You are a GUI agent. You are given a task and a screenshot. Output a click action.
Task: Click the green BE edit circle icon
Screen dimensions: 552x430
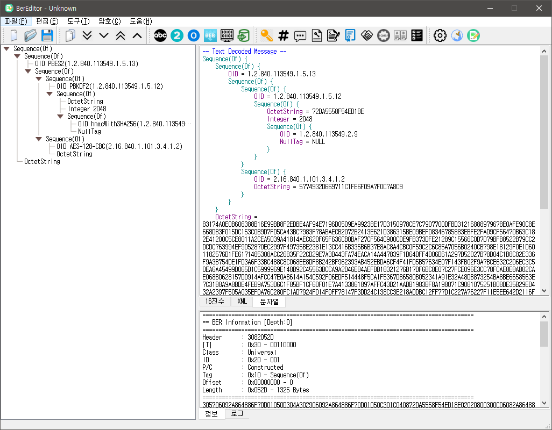coord(473,35)
